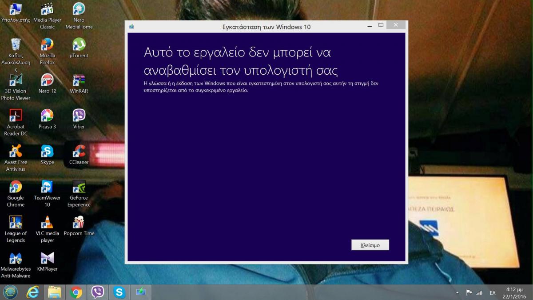Select the 3D Vision Photo Viewer icon
This screenshot has width=533, height=300.
16,88
